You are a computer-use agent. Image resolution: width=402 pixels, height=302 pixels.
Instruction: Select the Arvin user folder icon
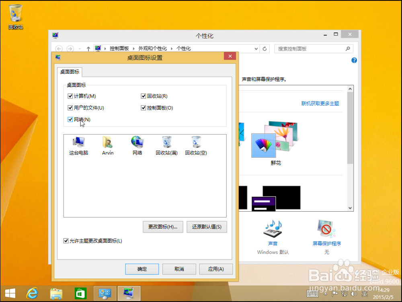pyautogui.click(x=107, y=145)
